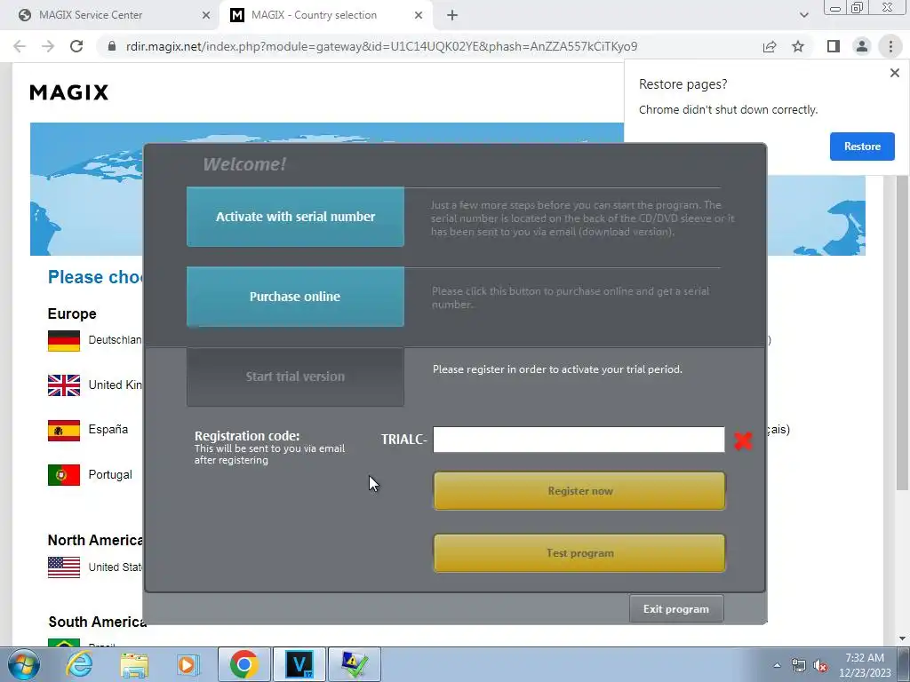Close the MAGIX Service Center tab
910x682 pixels.
tap(205, 15)
